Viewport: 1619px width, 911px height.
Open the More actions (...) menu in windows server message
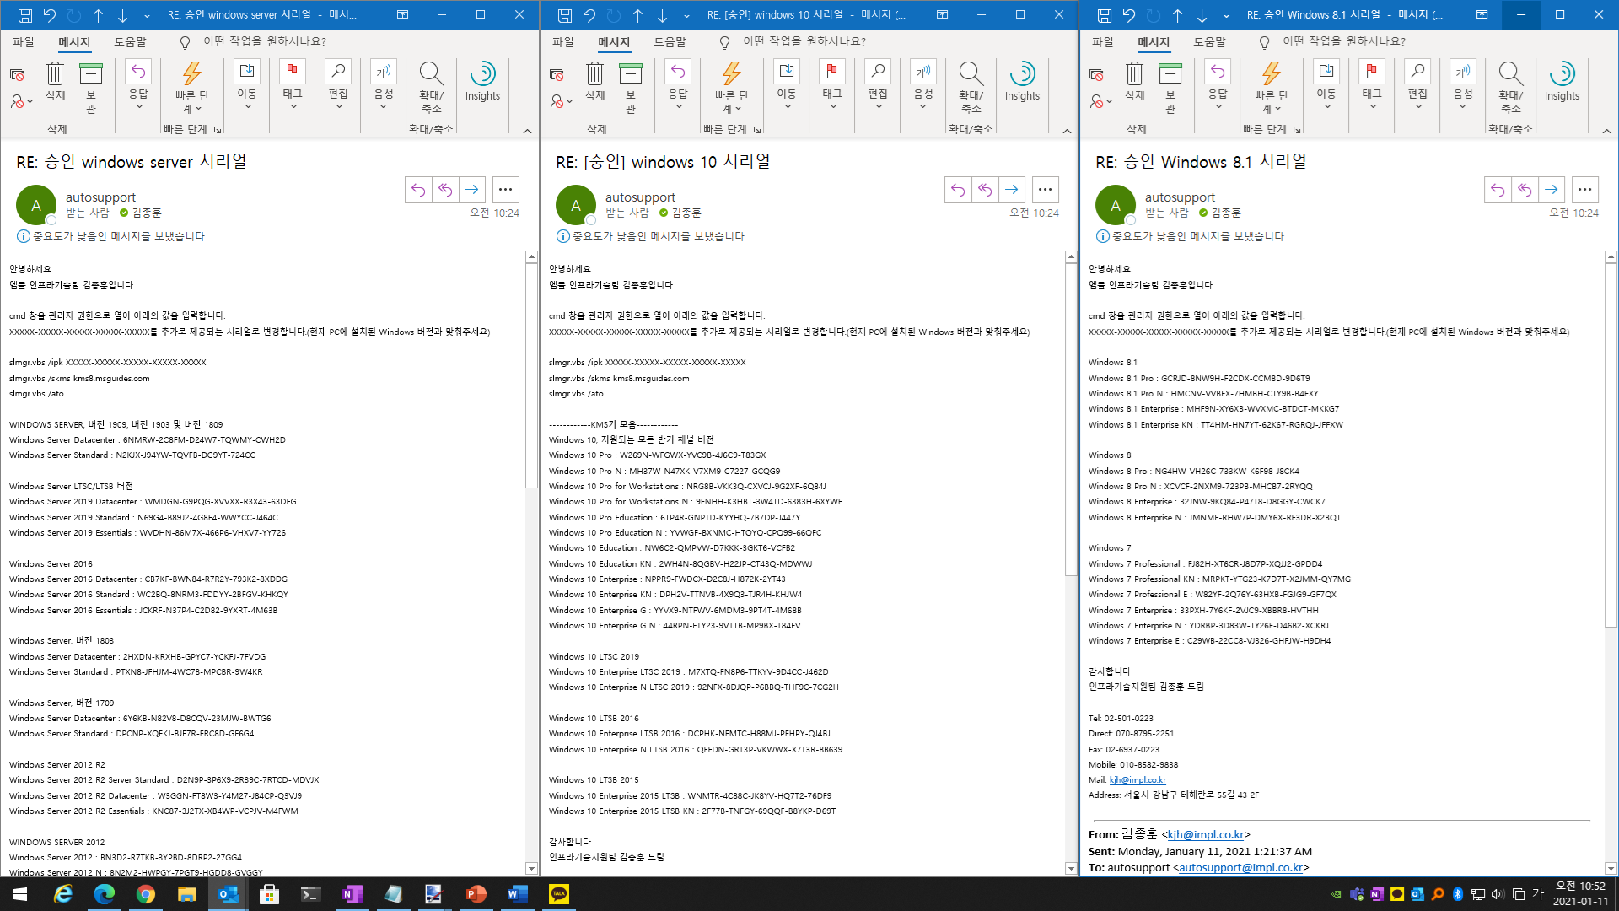pyautogui.click(x=505, y=190)
